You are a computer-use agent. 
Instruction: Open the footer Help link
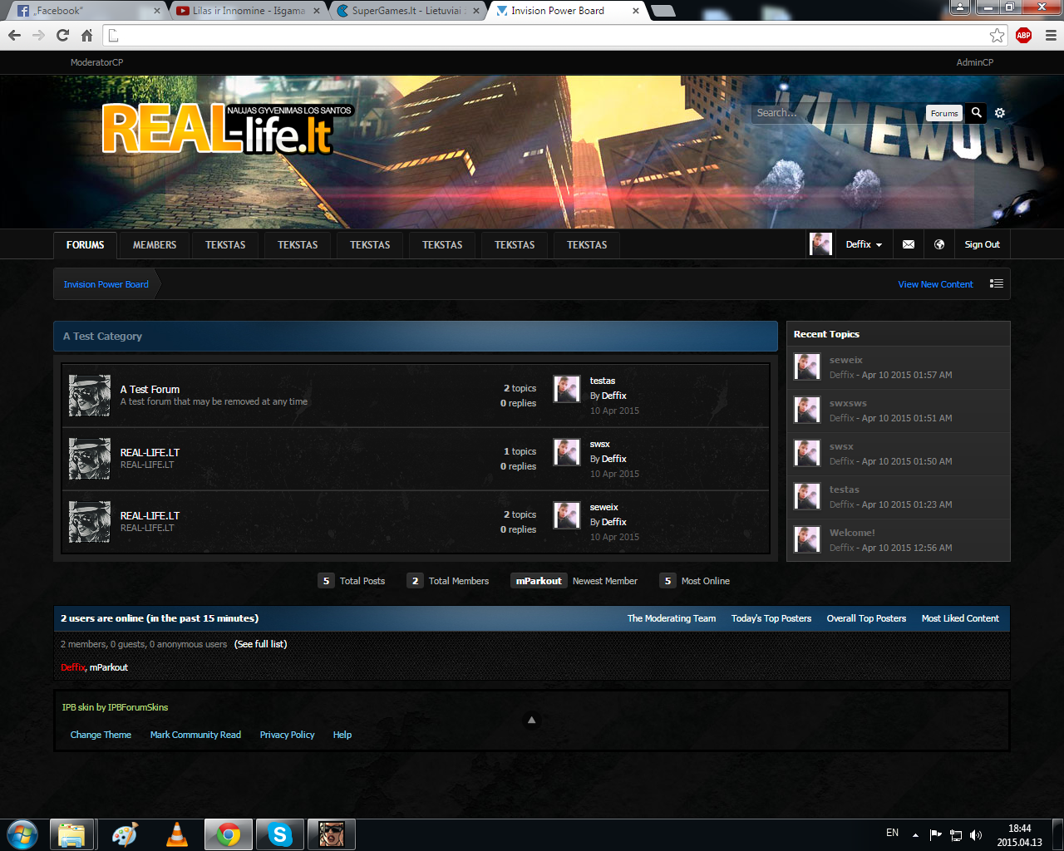342,735
